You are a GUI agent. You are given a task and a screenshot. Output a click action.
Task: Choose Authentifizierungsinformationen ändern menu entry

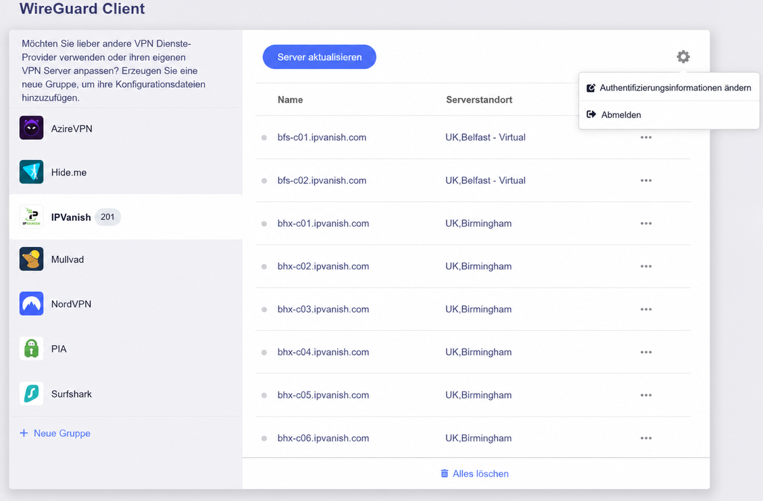pyautogui.click(x=669, y=88)
